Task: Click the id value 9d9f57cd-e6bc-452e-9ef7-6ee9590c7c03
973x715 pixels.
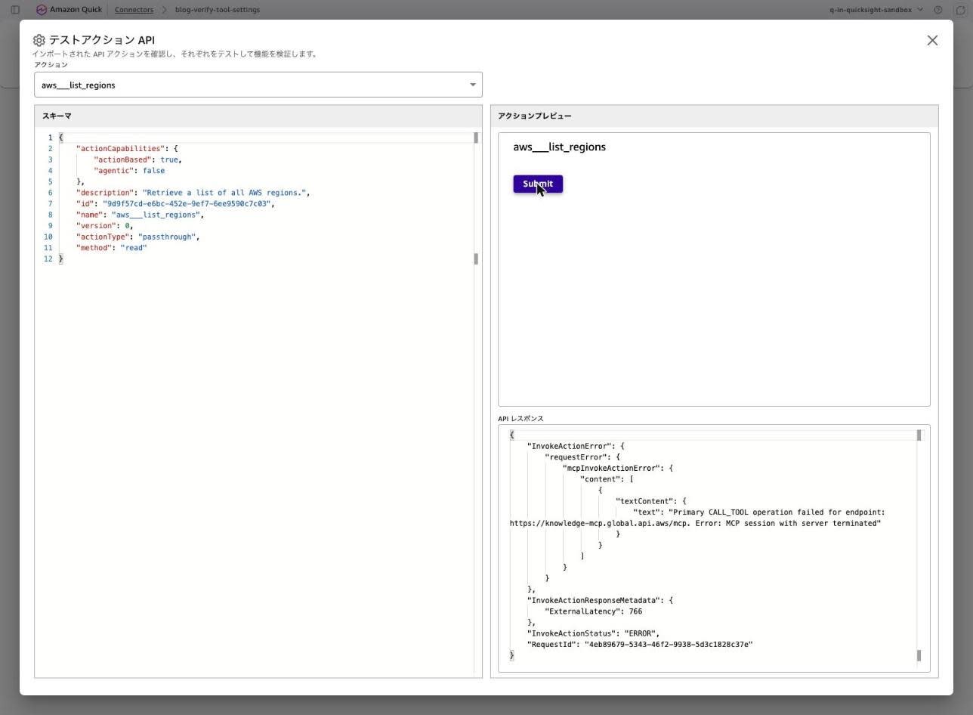Action: tap(187, 203)
